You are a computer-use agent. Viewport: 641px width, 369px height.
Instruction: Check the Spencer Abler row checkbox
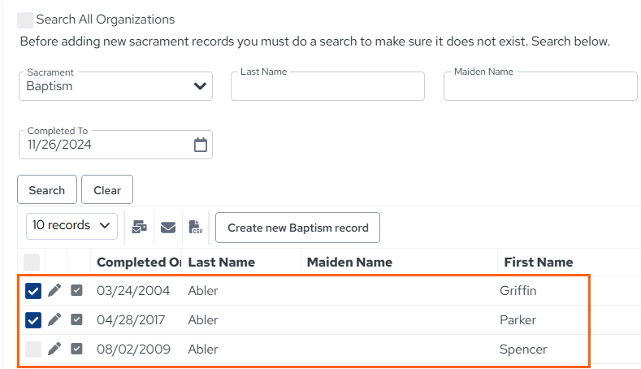[x=33, y=349]
